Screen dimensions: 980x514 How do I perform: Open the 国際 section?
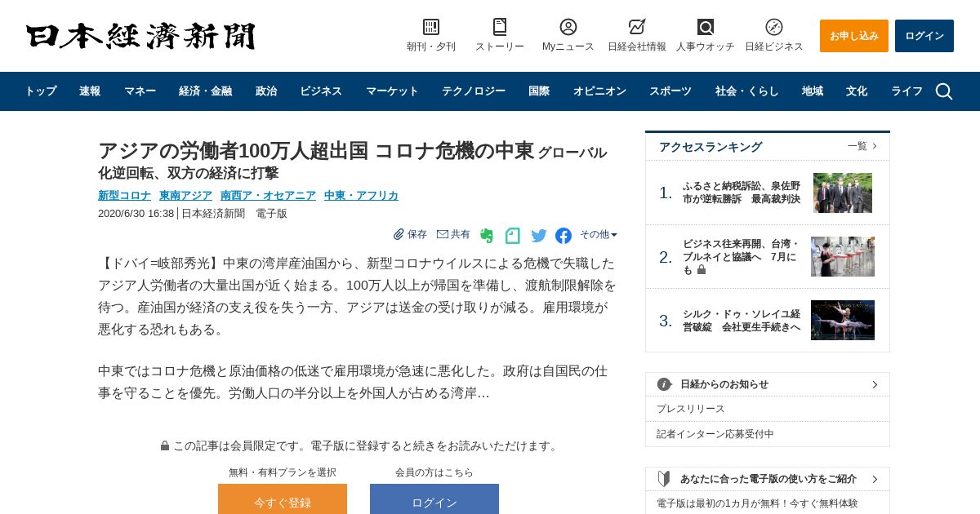click(x=539, y=91)
